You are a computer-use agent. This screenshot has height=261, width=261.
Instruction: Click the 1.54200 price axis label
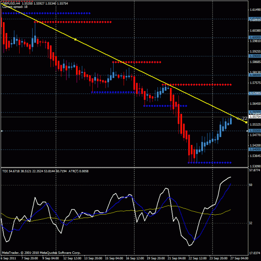[255, 145]
